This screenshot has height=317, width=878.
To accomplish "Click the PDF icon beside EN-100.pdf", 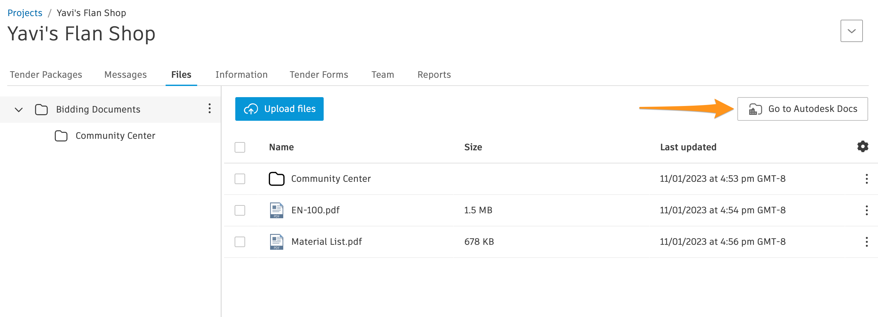I will pyautogui.click(x=277, y=210).
